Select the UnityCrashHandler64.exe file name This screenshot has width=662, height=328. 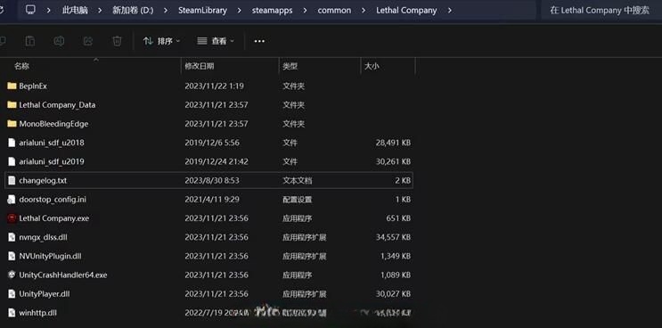(x=63, y=275)
